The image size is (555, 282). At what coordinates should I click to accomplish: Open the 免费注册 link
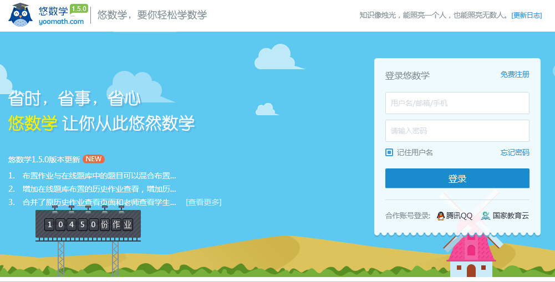point(515,74)
